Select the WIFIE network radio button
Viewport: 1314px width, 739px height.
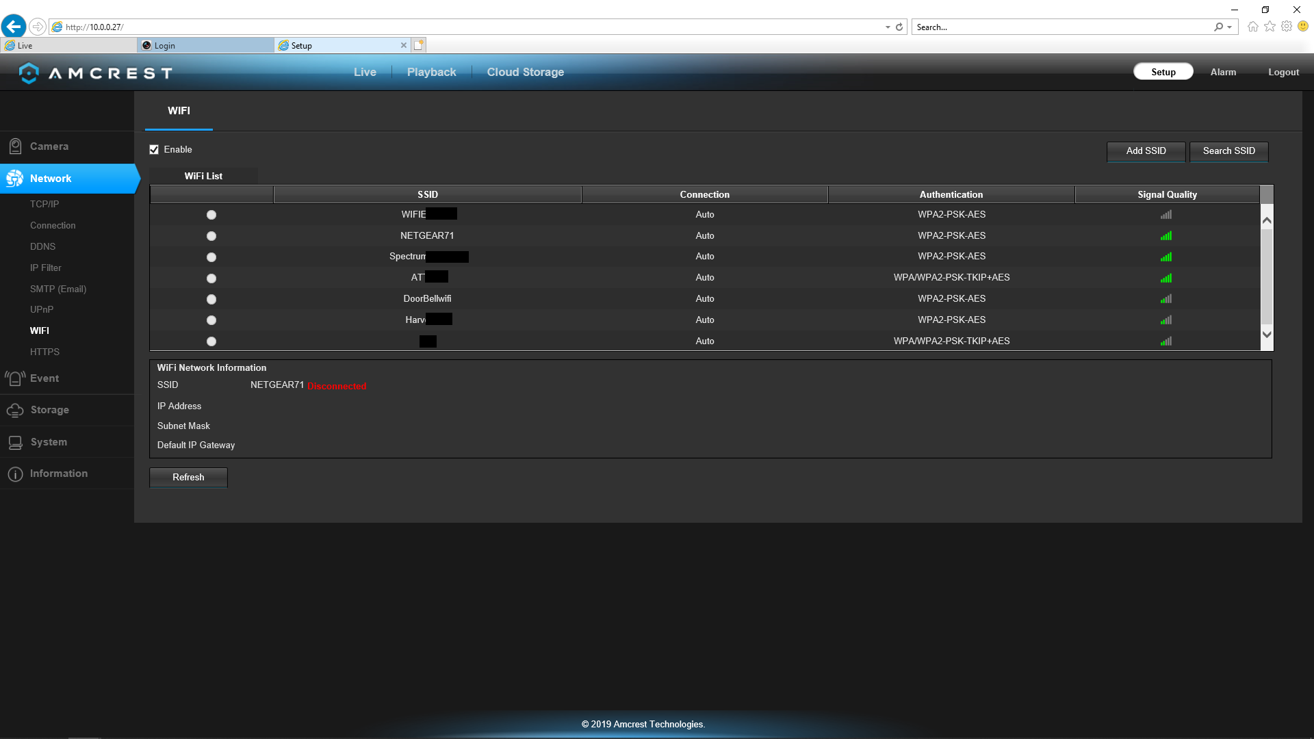click(211, 215)
